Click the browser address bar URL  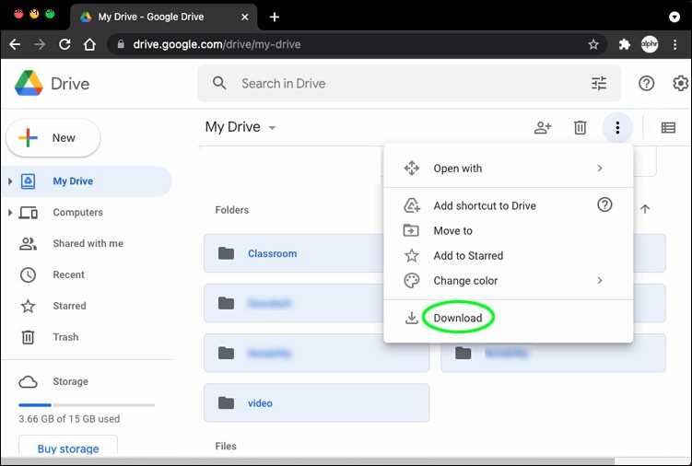(217, 44)
